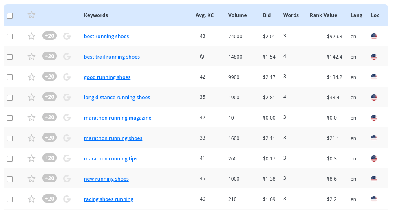Star the 'best running shoes' keyword
The width and height of the screenshot is (393, 210).
click(31, 36)
